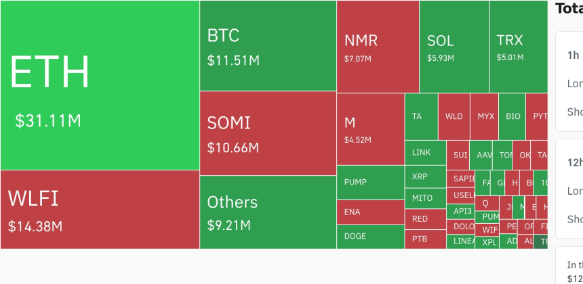Image resolution: width=583 pixels, height=284 pixels.
Task: Open the TRX $5.01M tile
Action: point(517,47)
